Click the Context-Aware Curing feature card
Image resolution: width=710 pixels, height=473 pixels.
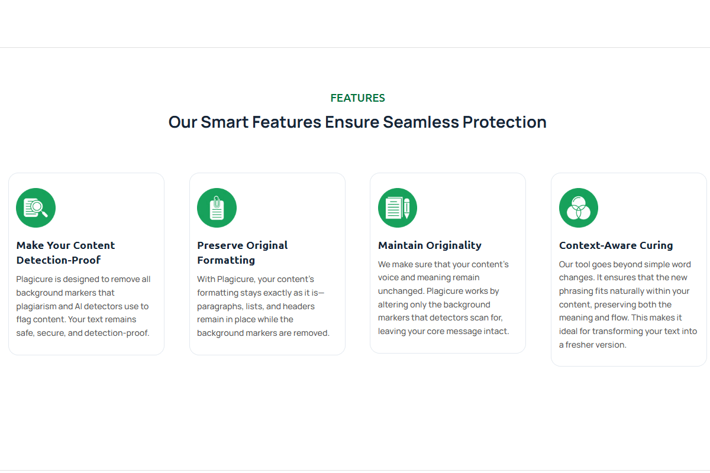point(629,270)
